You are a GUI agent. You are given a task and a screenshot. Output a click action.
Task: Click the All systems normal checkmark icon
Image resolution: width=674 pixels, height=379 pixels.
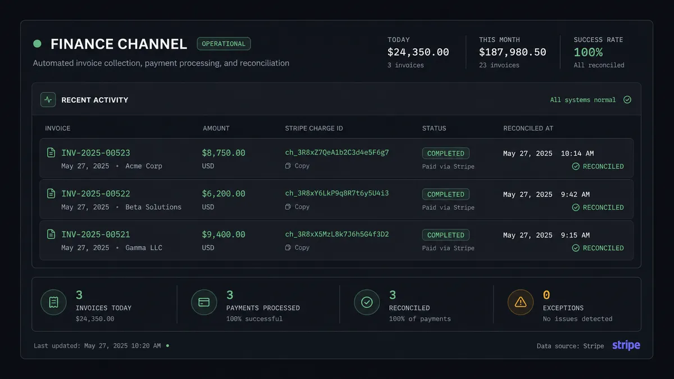tap(627, 100)
